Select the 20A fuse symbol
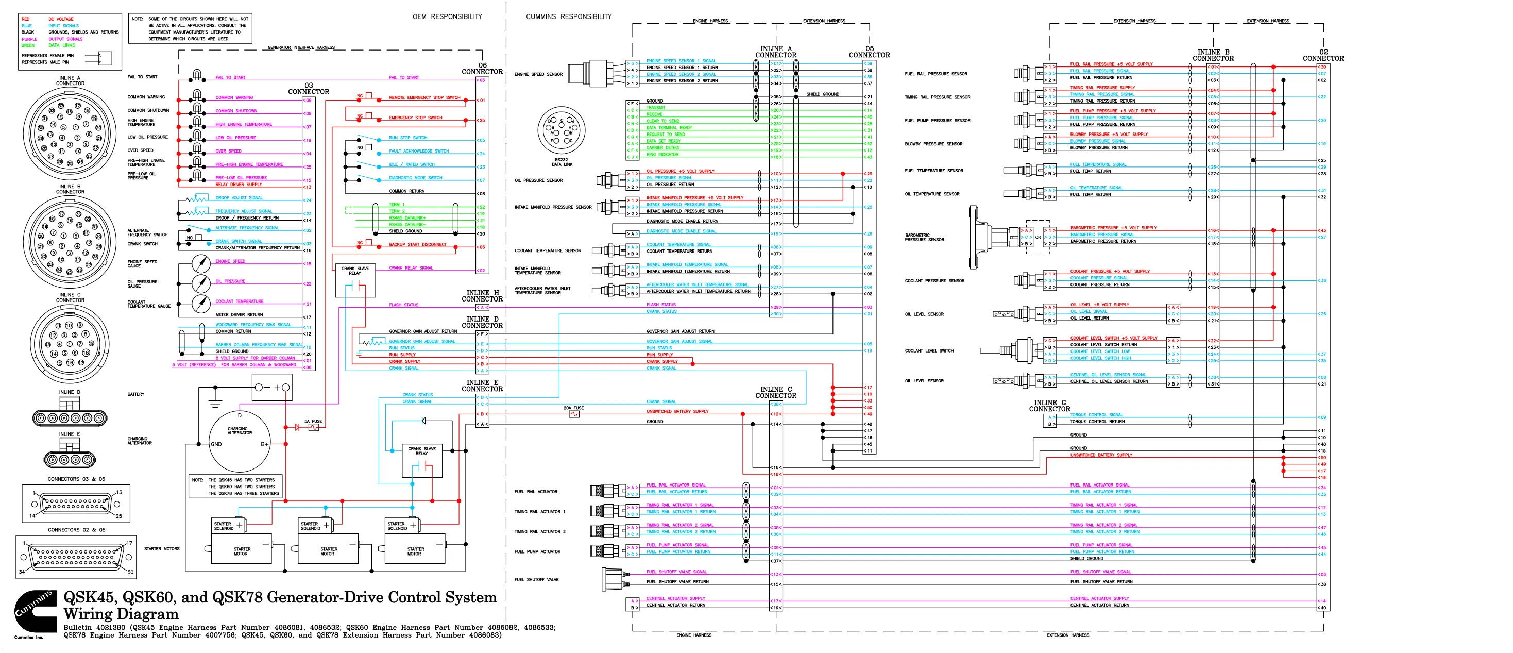Viewport: 1513px width, 653px height. [574, 414]
